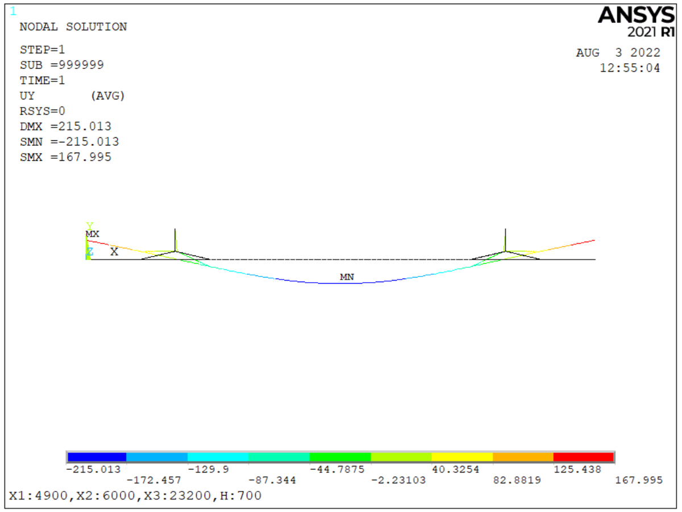Click the UY (AVG) result label
The height and width of the screenshot is (512, 682).
(72, 96)
